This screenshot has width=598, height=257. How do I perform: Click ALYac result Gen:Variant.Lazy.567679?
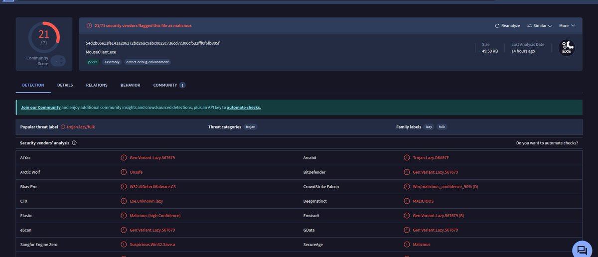[152, 158]
